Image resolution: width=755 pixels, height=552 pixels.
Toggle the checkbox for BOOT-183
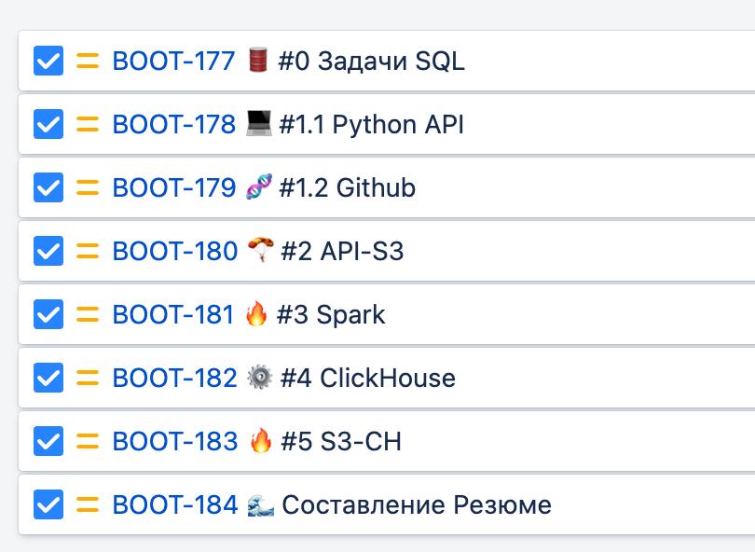click(48, 441)
